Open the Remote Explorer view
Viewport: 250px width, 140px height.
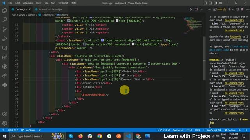[x=5, y=48]
